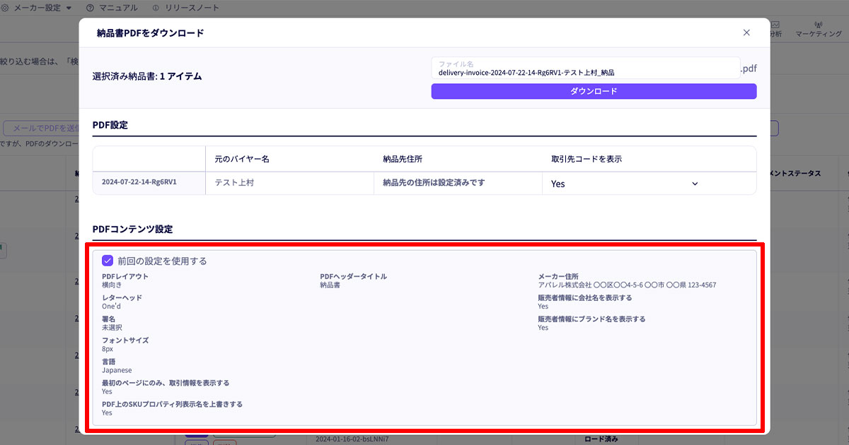The image size is (849, 445).
Task: Click the 署名 value 未選択
Action: (x=112, y=328)
